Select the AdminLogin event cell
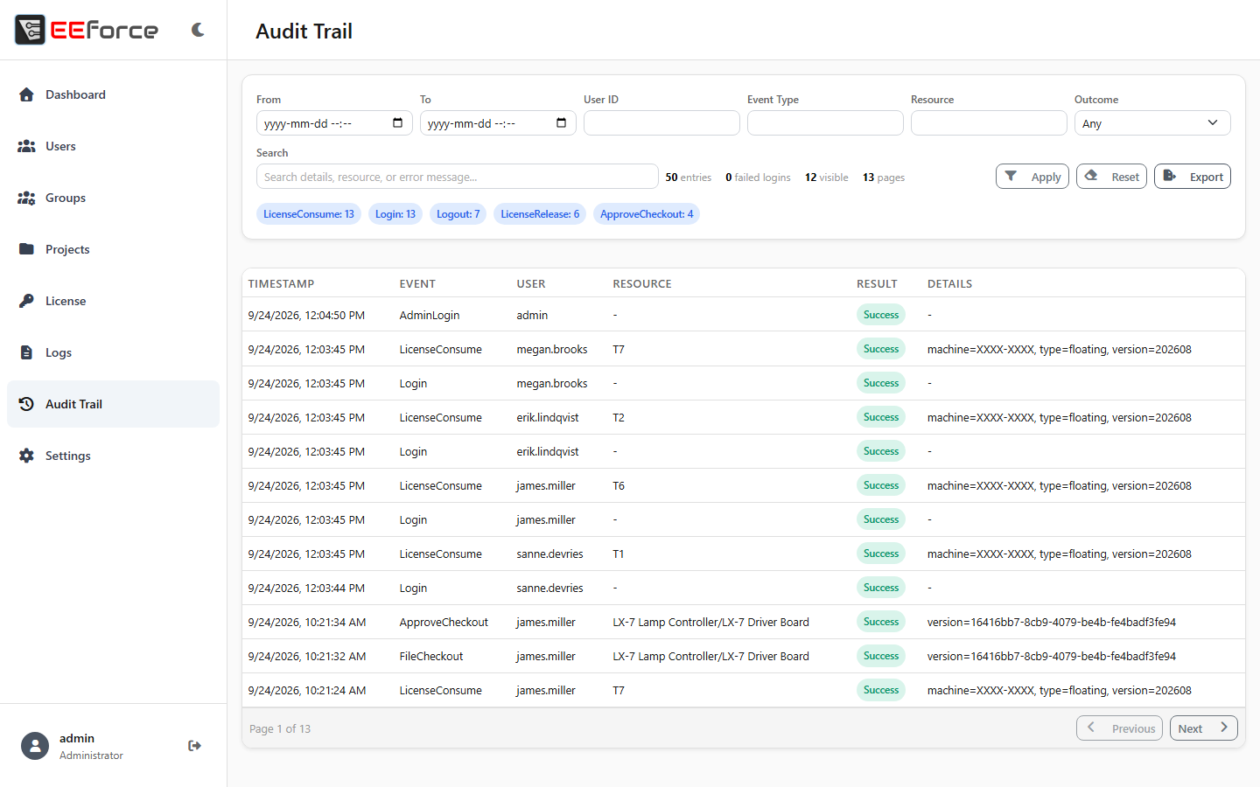The width and height of the screenshot is (1260, 787). (x=430, y=315)
